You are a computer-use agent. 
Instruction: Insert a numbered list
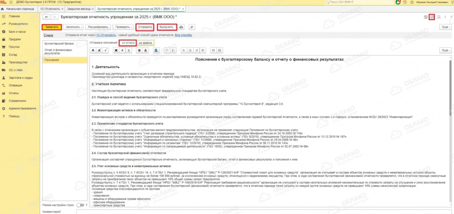click(173, 50)
